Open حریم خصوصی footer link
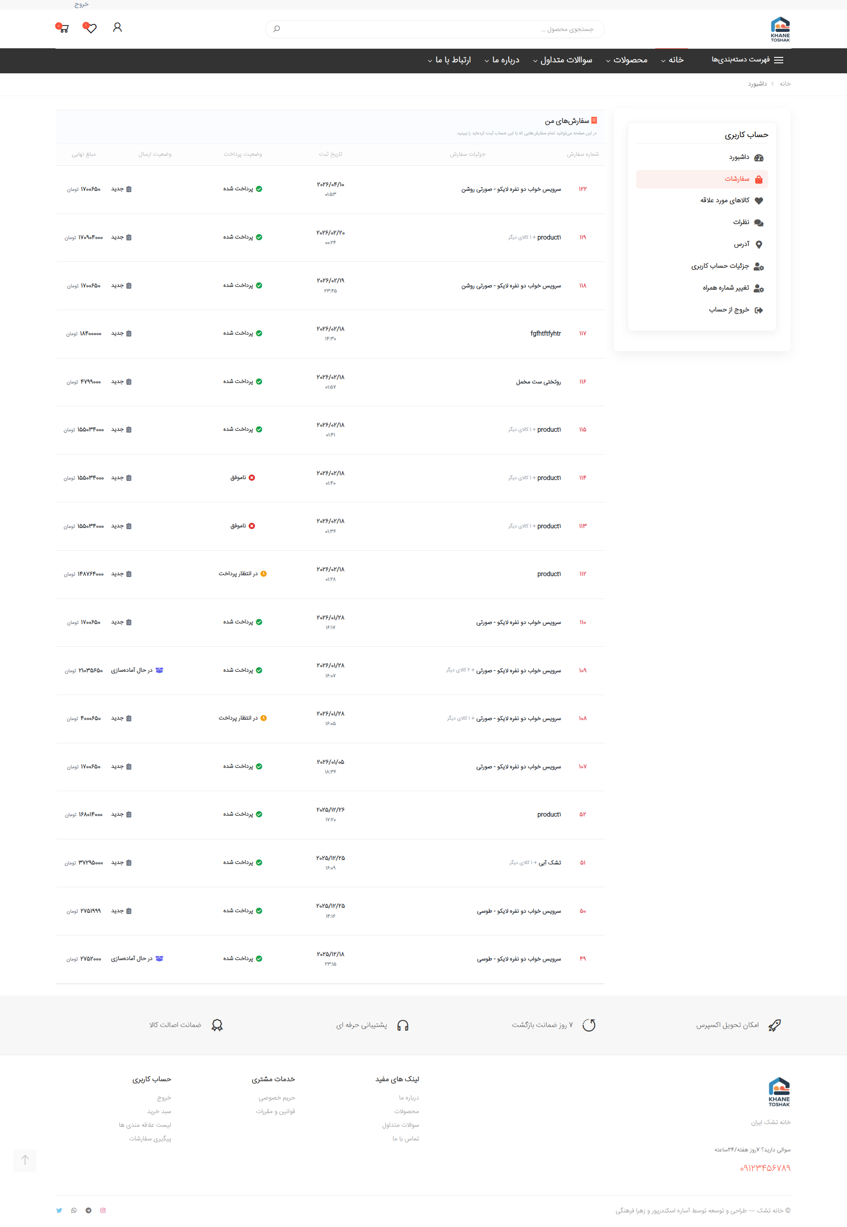The width and height of the screenshot is (847, 1227). pos(276,1098)
